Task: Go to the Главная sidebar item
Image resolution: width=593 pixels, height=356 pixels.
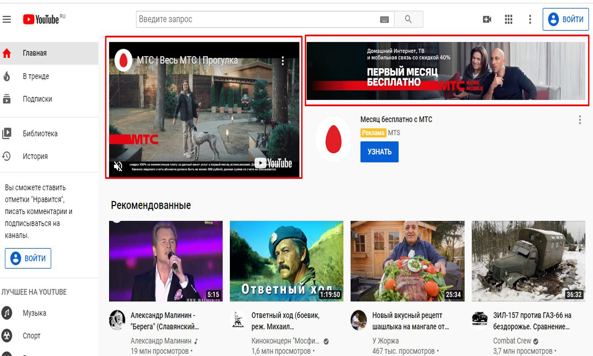Action: (x=35, y=53)
